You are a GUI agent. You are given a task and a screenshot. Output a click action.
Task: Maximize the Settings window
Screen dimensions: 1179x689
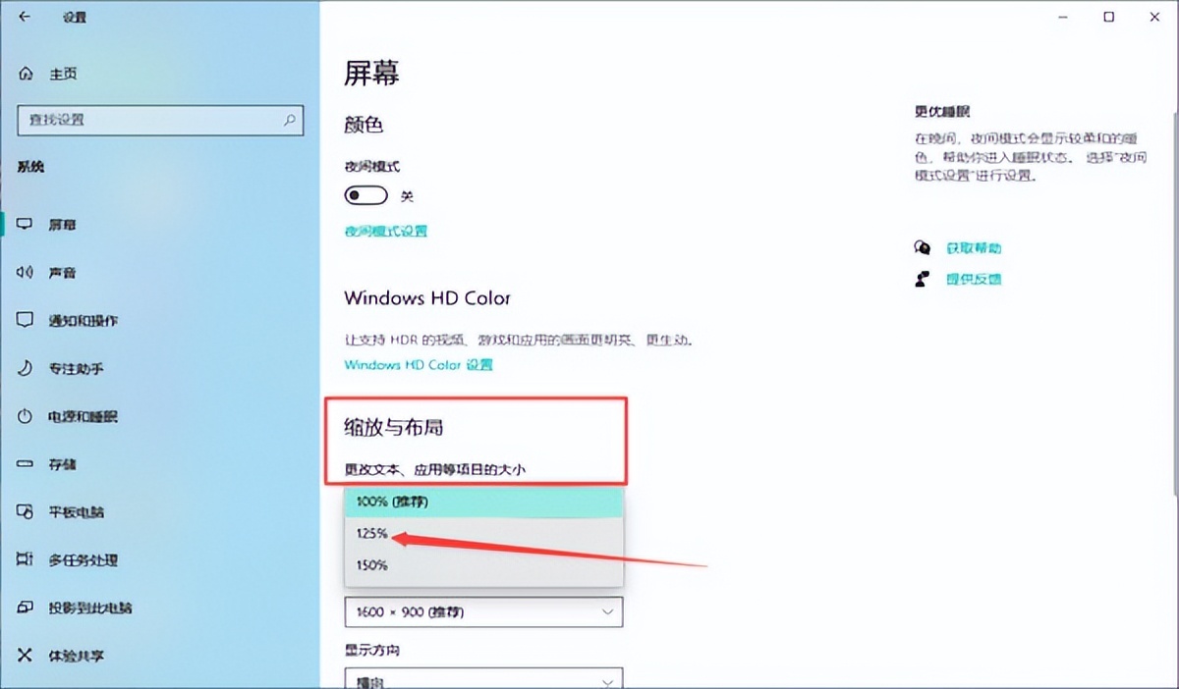(x=1108, y=17)
